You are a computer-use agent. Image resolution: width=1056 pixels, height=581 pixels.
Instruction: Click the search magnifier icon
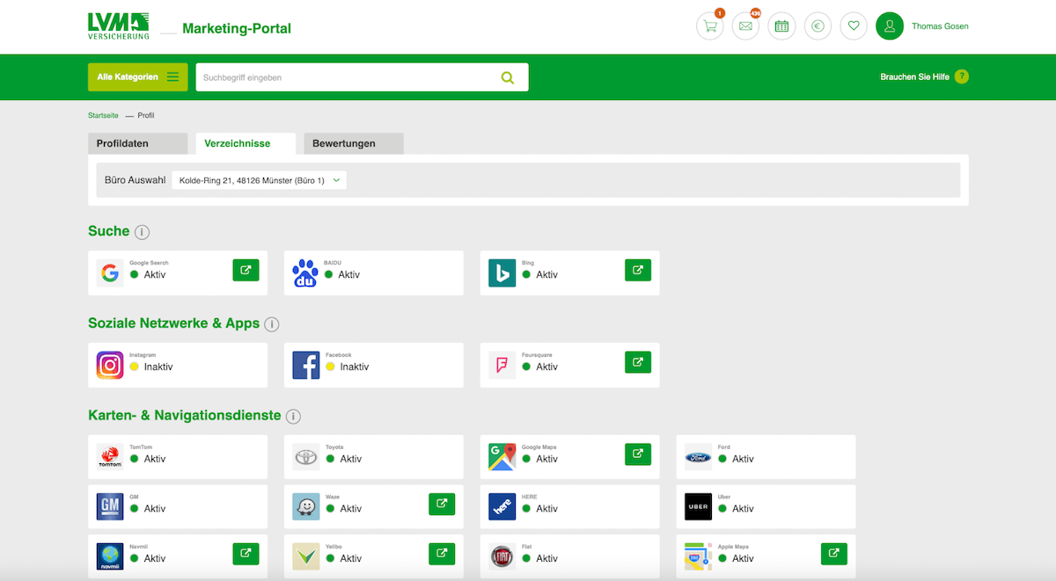click(508, 77)
